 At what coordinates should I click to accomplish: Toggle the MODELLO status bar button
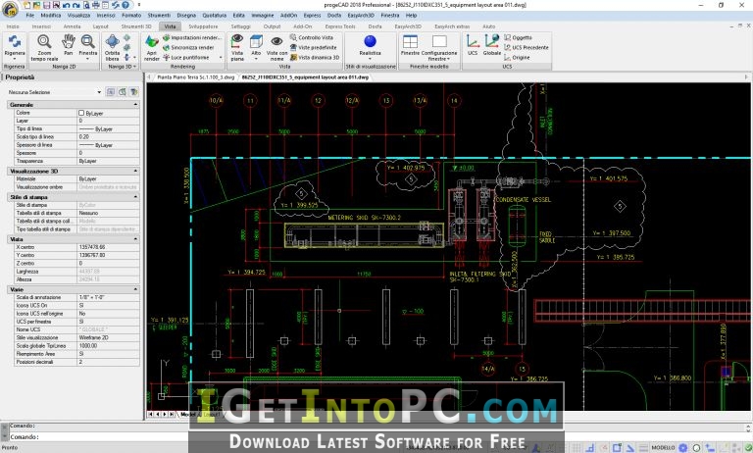click(x=663, y=448)
